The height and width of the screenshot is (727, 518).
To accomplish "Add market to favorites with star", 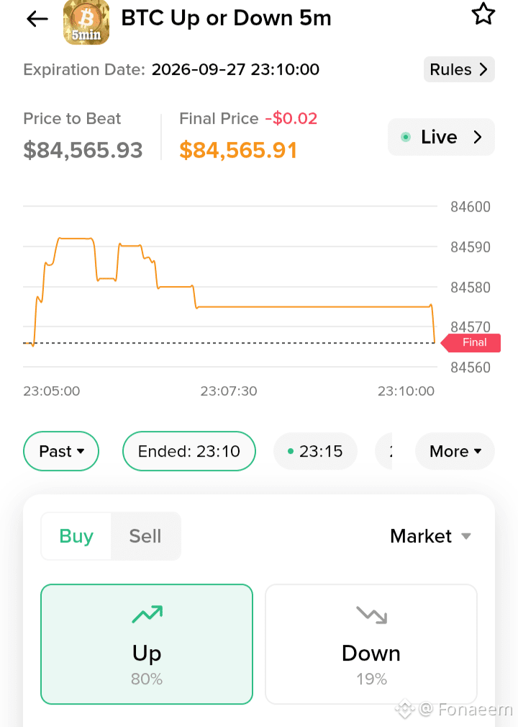I will click(x=483, y=14).
